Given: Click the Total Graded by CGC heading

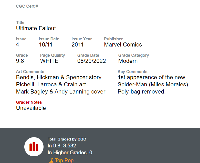Looking at the screenshot, I should tap(67, 139).
